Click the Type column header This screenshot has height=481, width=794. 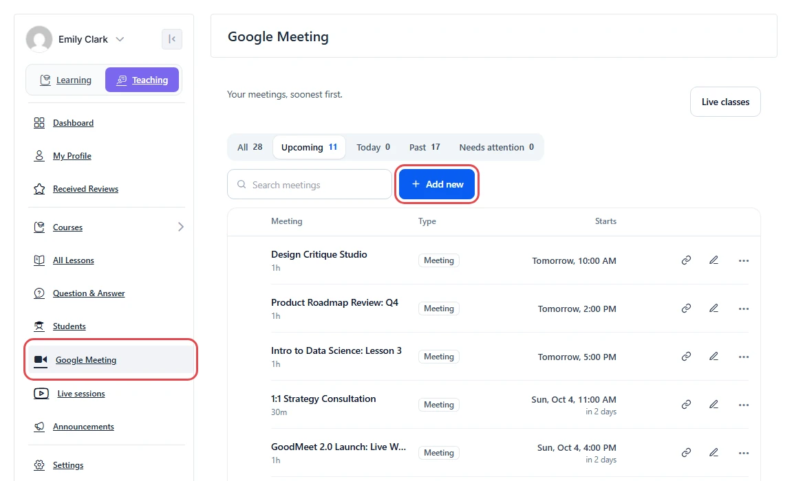(x=427, y=221)
